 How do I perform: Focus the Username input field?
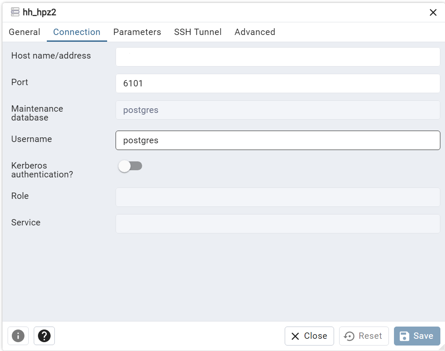[278, 140]
